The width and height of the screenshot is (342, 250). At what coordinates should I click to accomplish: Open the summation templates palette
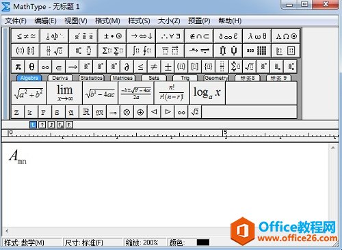click(113, 51)
